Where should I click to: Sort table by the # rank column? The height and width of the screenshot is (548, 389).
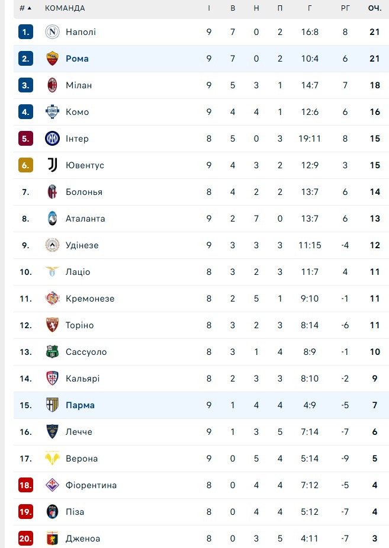(x=25, y=8)
